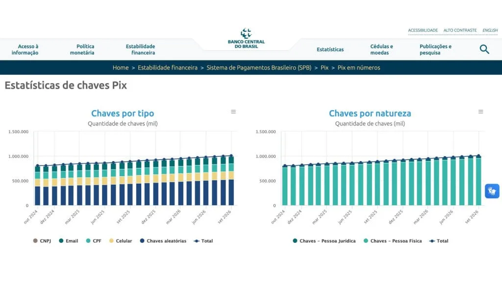Open Chaves por natureza chart menu

(480, 112)
